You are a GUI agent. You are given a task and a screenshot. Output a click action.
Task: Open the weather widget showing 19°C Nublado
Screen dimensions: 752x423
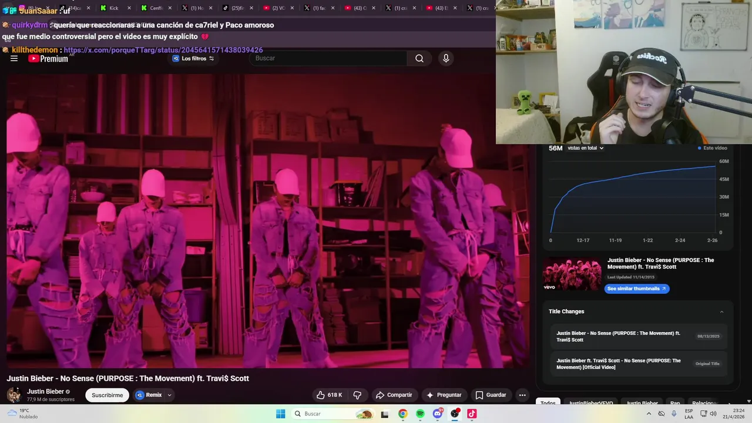pos(22,414)
